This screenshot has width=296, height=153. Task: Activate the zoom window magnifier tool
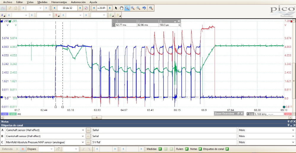click(127, 8)
